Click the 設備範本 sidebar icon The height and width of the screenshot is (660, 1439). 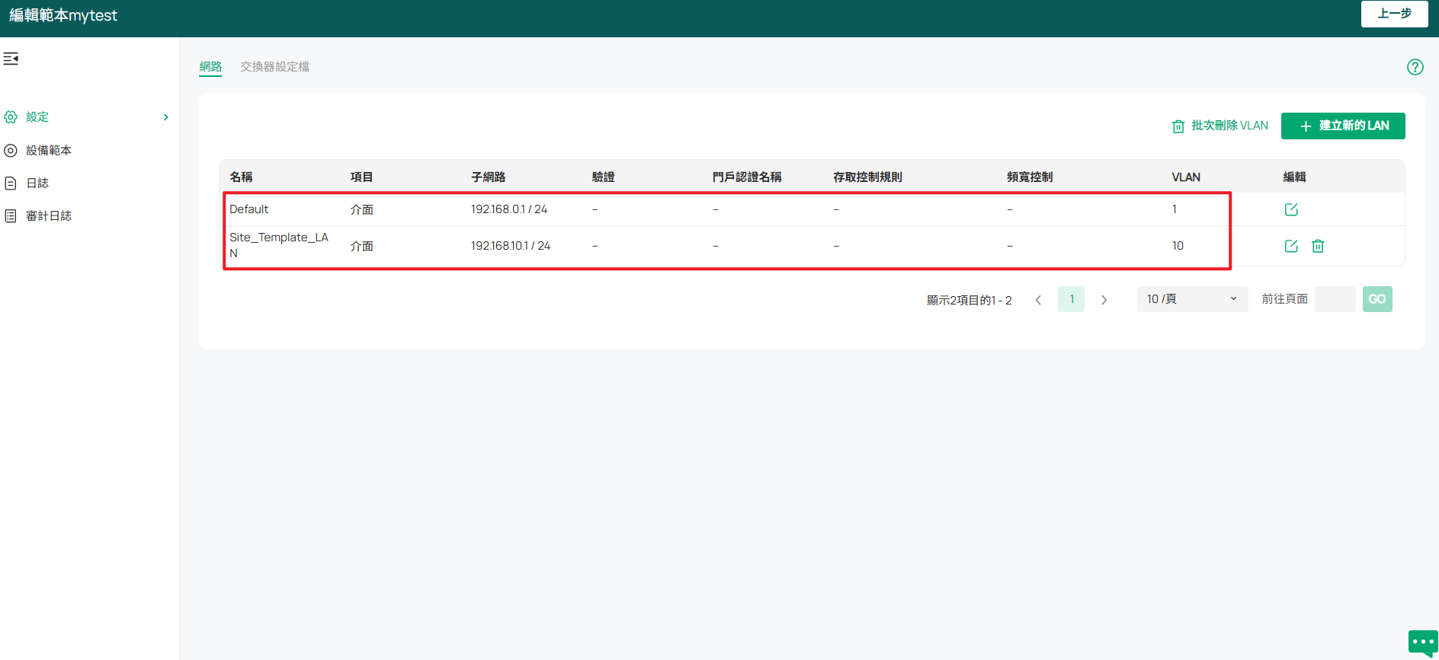point(11,151)
